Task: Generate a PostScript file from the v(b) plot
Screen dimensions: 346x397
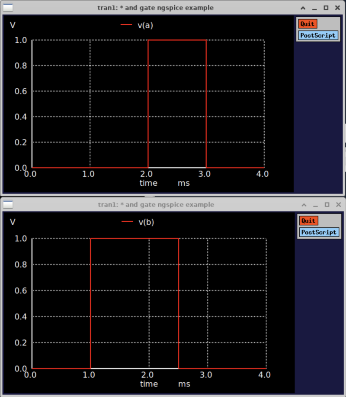Action: (319, 232)
